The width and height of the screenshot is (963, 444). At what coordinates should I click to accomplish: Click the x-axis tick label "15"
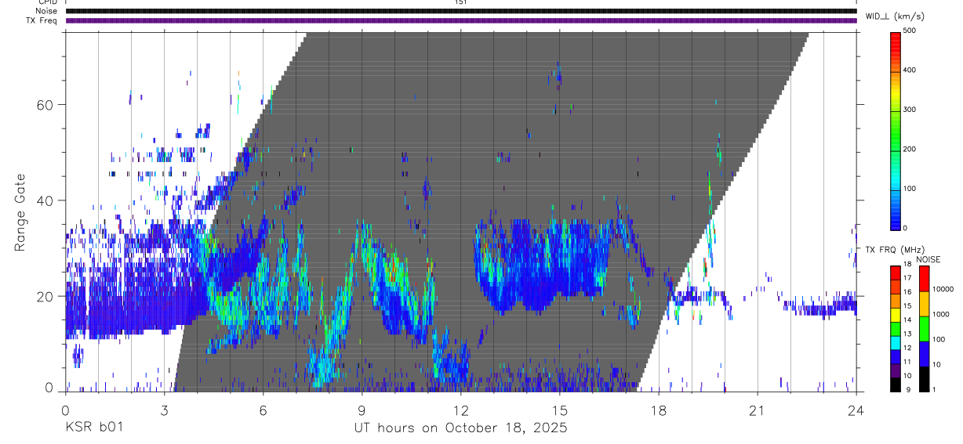pyautogui.click(x=559, y=410)
